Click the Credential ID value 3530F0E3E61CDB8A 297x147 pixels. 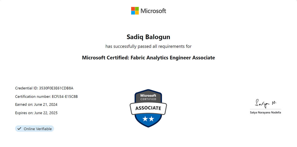point(56,88)
